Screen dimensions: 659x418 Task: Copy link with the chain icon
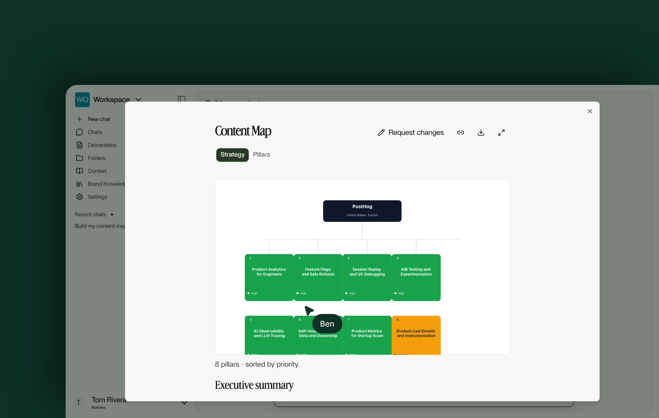click(460, 132)
